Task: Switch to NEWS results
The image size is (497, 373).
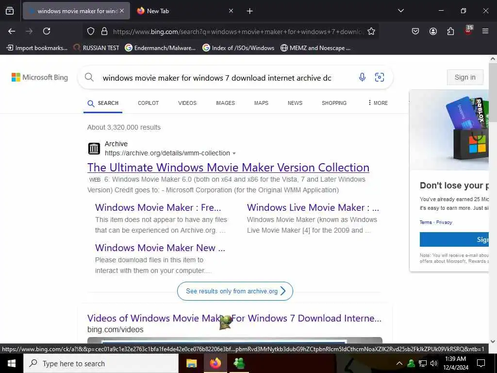Action: click(x=295, y=103)
